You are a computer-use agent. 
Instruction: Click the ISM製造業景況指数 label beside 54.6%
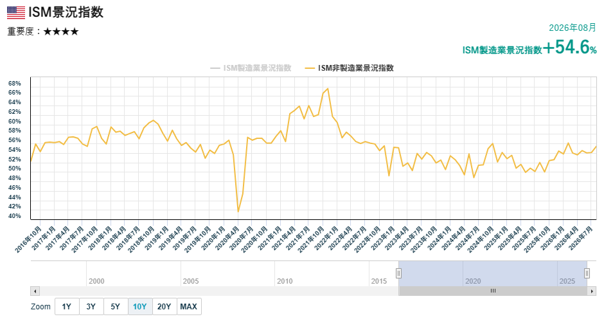[x=502, y=50]
